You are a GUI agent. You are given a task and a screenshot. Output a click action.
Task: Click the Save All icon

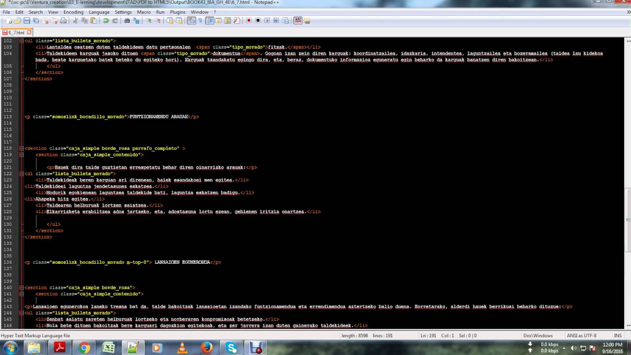[x=36, y=21]
